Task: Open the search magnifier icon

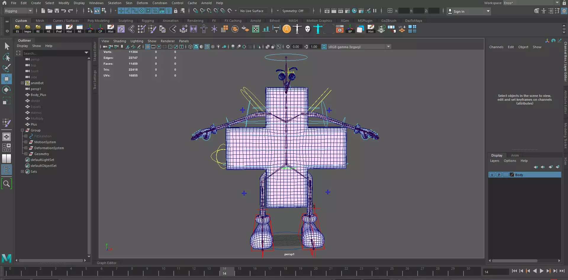Action: pos(7,184)
